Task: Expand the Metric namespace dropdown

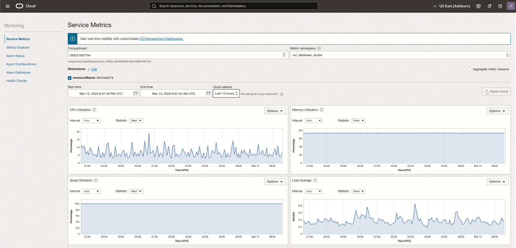Action: coord(400,55)
